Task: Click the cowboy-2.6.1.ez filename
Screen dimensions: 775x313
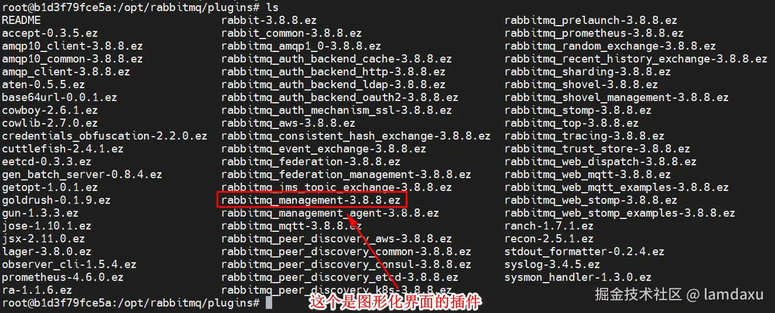Action: click(50, 110)
